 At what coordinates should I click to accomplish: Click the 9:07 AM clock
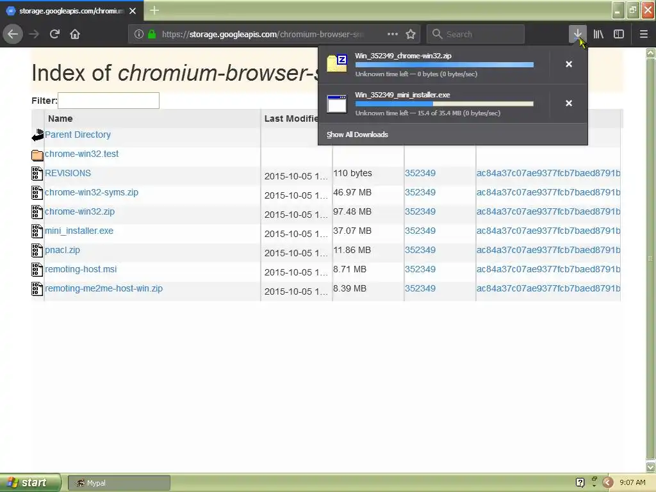point(632,483)
